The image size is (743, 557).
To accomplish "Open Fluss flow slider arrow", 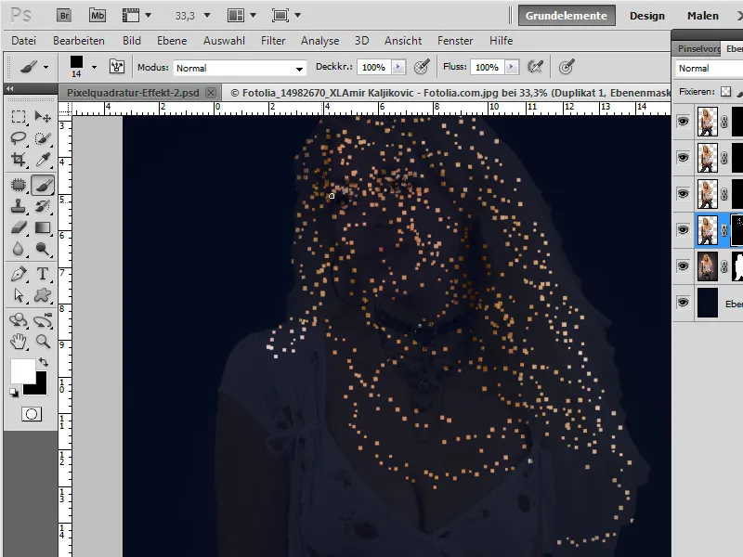I will click(x=512, y=67).
